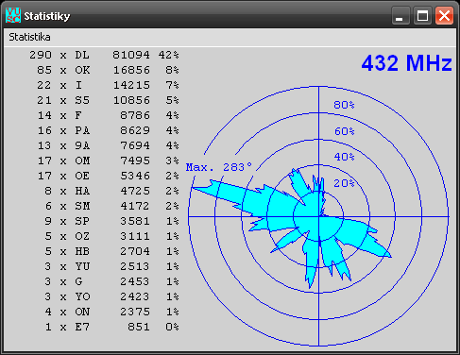Select the E7 row at list bottom
Viewport: 460px width, 355px height.
pos(111,327)
